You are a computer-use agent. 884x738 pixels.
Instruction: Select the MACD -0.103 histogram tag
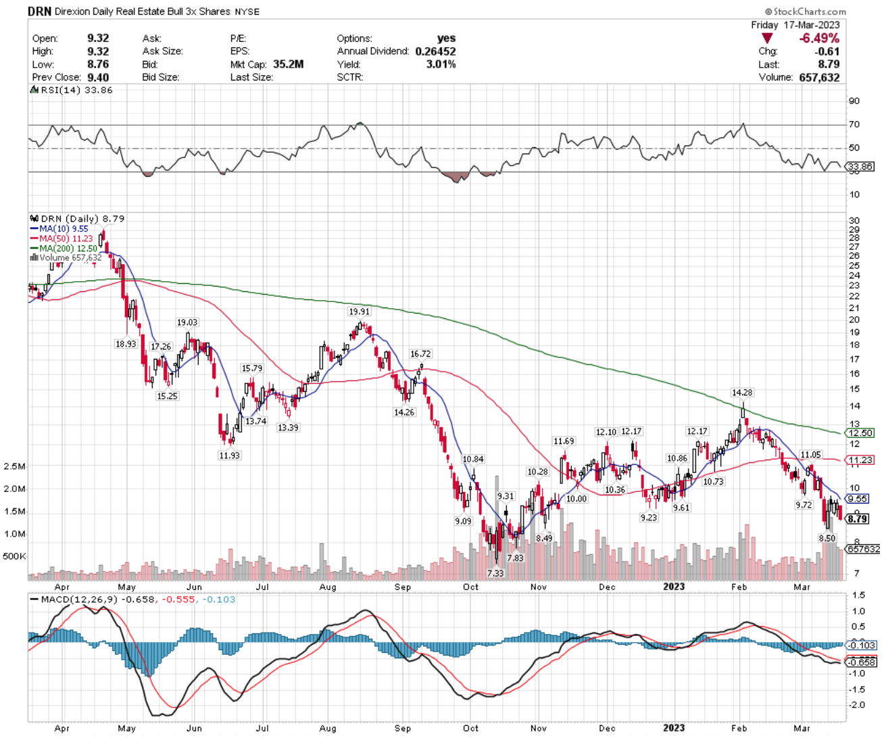[862, 646]
